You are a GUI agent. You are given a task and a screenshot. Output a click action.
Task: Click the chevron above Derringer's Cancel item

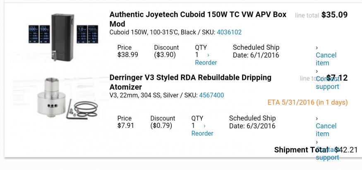[317, 118]
